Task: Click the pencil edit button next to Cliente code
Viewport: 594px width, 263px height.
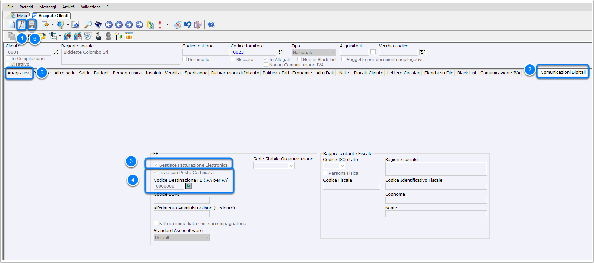Action: [x=56, y=52]
